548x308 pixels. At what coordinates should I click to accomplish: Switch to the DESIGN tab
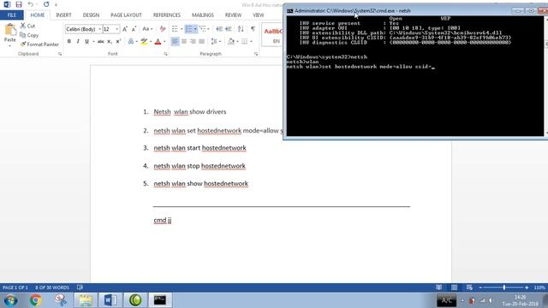click(91, 15)
